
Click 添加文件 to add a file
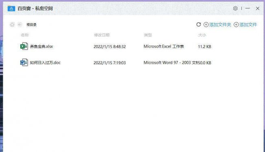(245, 25)
